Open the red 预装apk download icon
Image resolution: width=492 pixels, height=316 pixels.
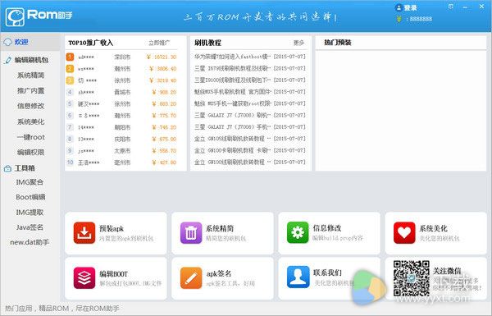[x=84, y=233]
